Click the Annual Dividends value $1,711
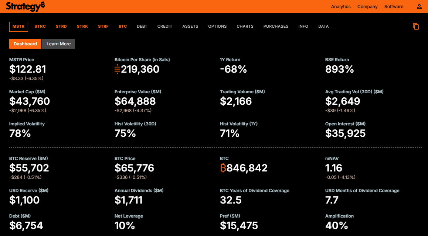 128,200
